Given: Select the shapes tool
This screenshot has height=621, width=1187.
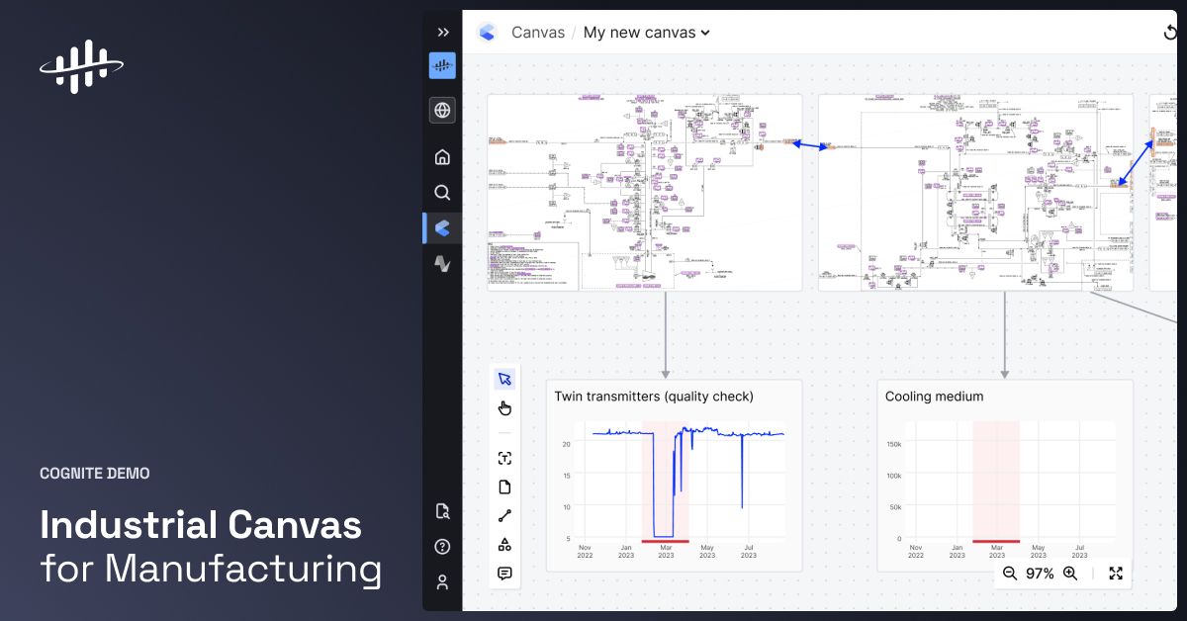Looking at the screenshot, I should click(x=504, y=544).
